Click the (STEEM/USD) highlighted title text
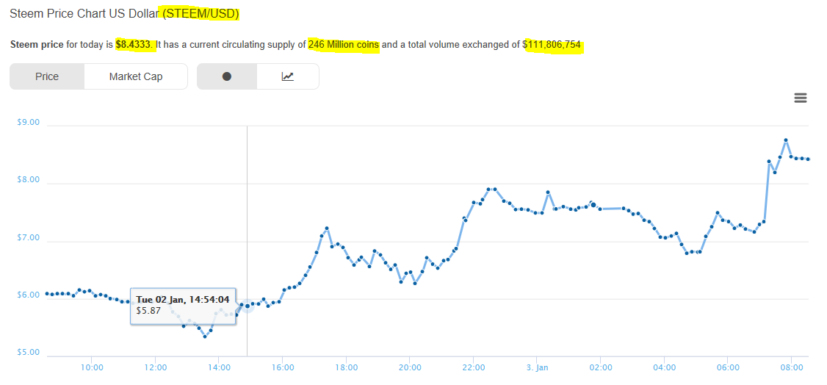827x385 pixels. pos(201,14)
